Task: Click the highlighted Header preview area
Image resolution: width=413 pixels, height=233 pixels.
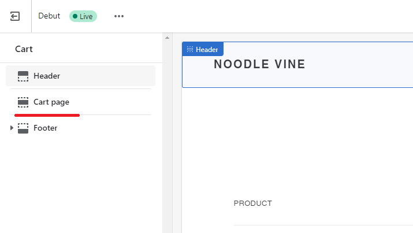Action: pos(297,65)
